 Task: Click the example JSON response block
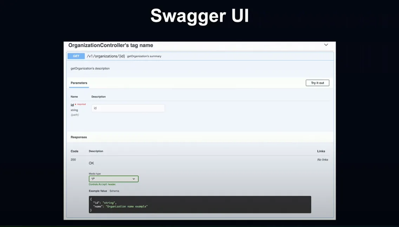pos(200,205)
